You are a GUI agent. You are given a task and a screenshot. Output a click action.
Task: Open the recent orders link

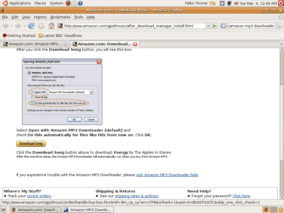39,196
